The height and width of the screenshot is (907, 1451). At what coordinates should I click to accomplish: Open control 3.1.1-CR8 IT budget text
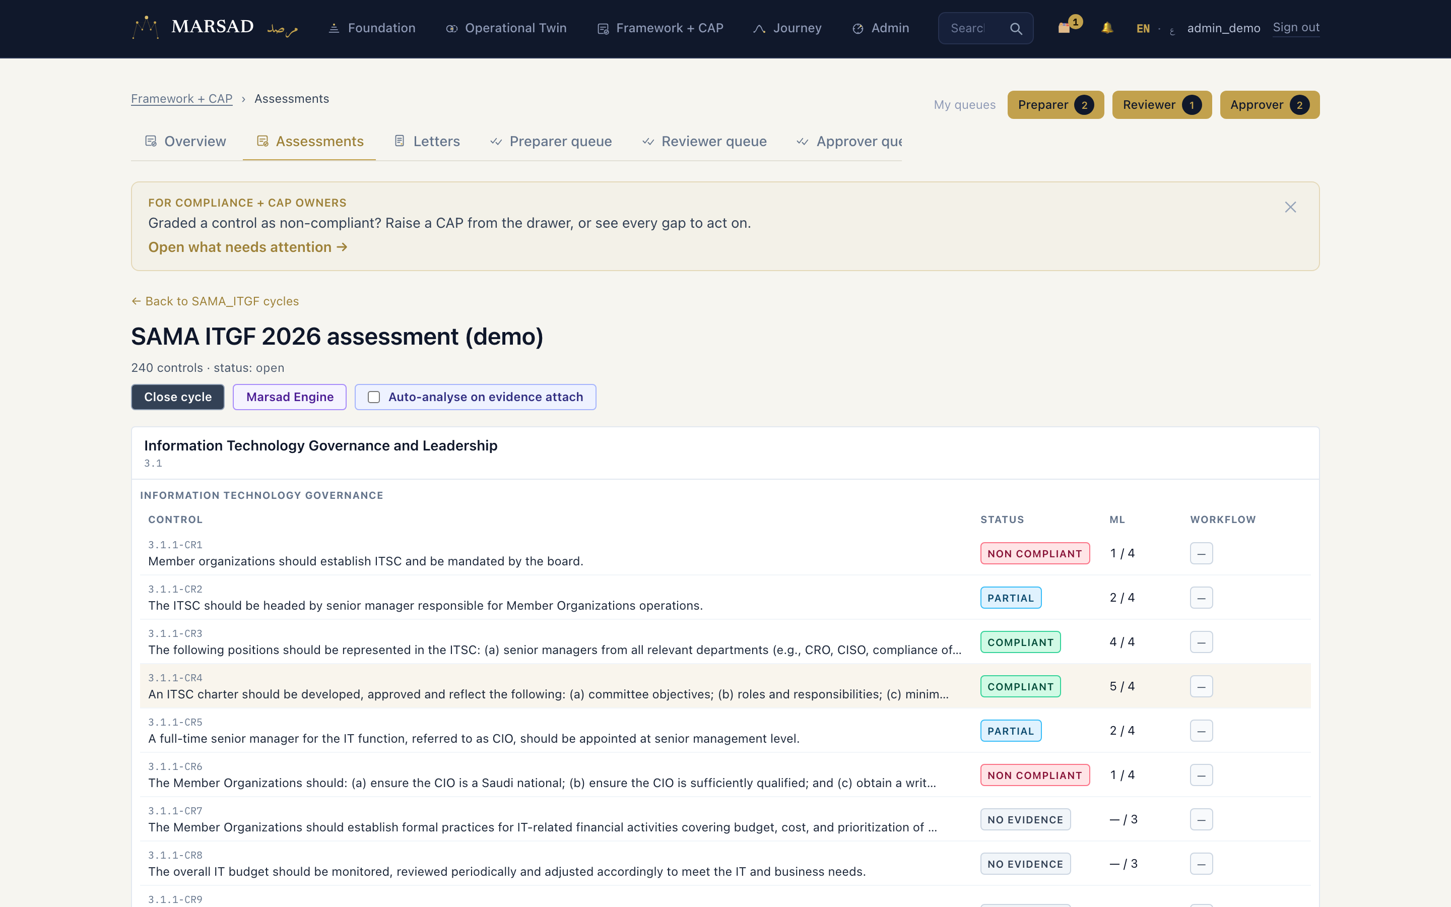click(507, 872)
